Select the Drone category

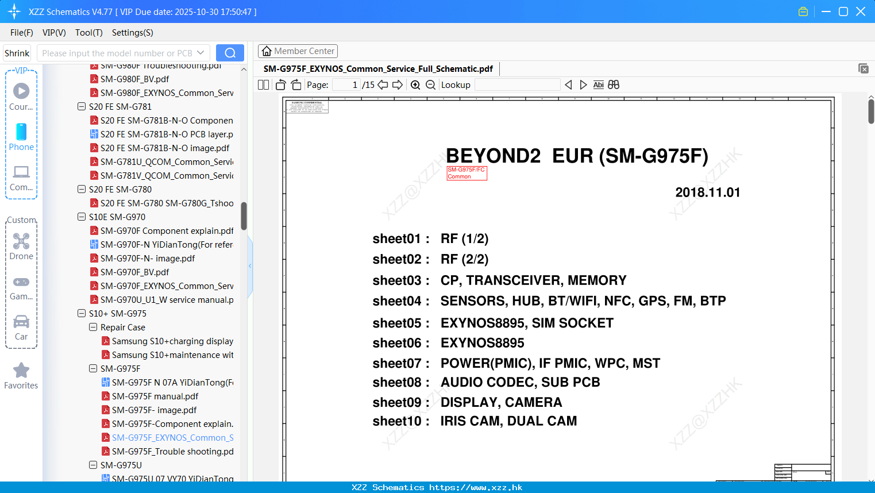click(x=21, y=246)
